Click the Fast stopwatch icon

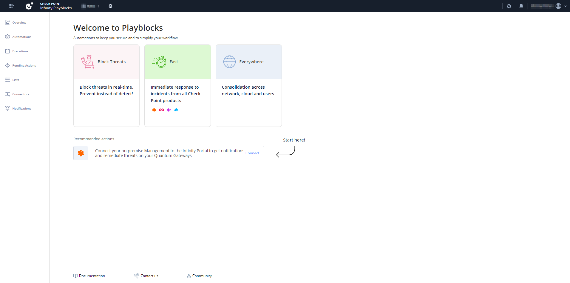[x=159, y=62]
